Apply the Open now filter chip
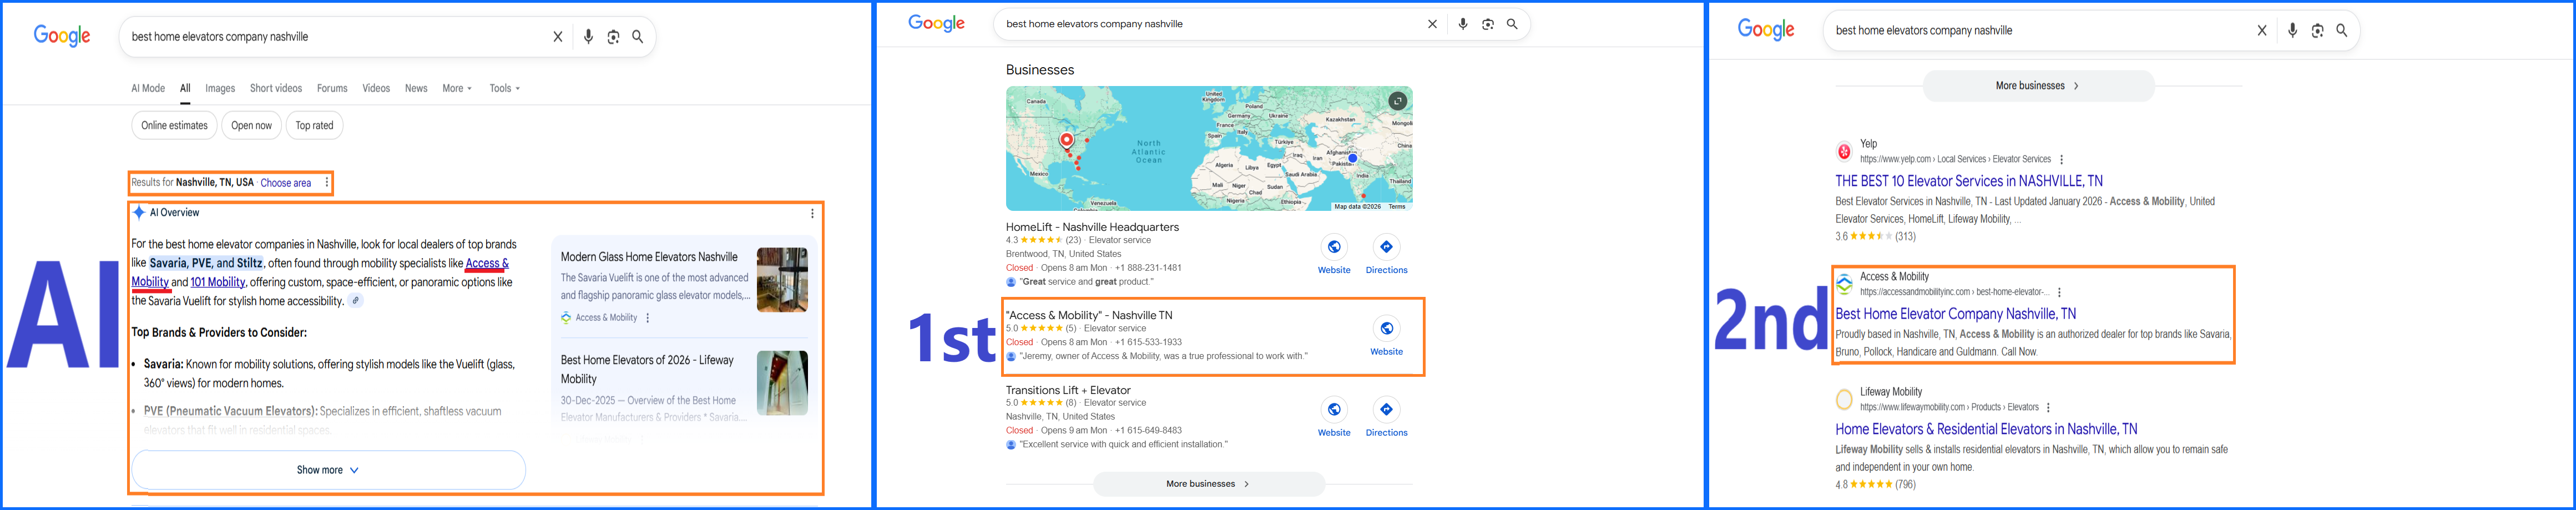The image size is (2576, 510). (x=251, y=126)
